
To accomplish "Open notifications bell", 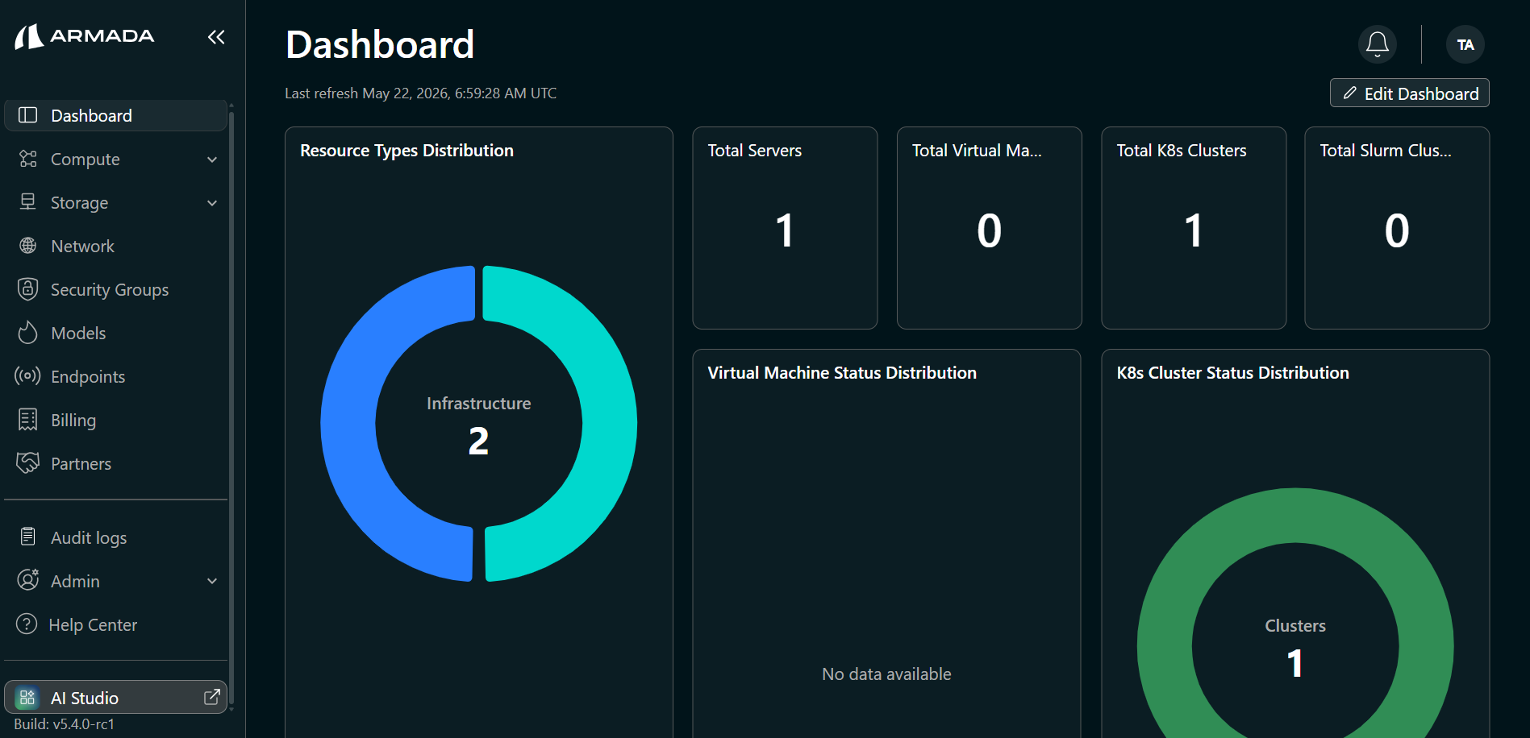I will [x=1378, y=44].
